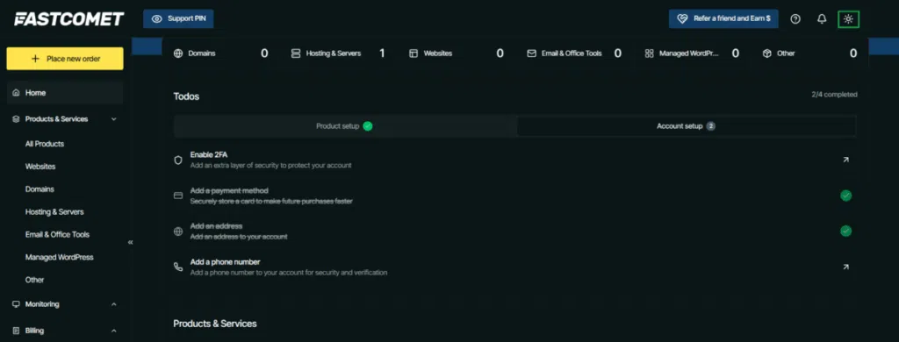Image resolution: width=899 pixels, height=342 pixels.
Task: Click the Home house icon in sidebar
Action: 16,93
